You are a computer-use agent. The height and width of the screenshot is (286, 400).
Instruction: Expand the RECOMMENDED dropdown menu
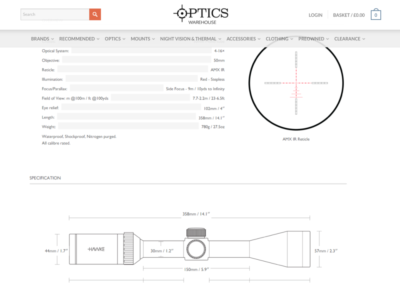point(79,39)
